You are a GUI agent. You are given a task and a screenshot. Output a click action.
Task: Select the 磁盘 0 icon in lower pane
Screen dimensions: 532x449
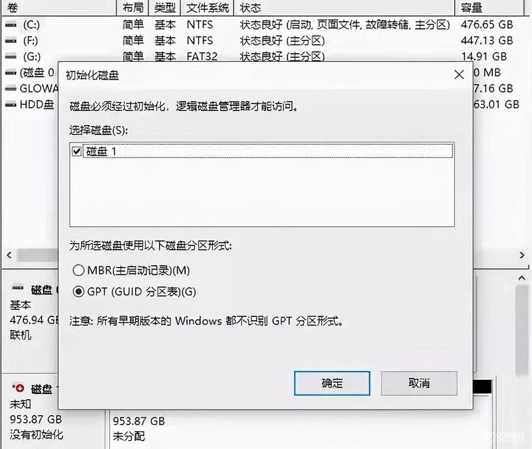coord(18,288)
